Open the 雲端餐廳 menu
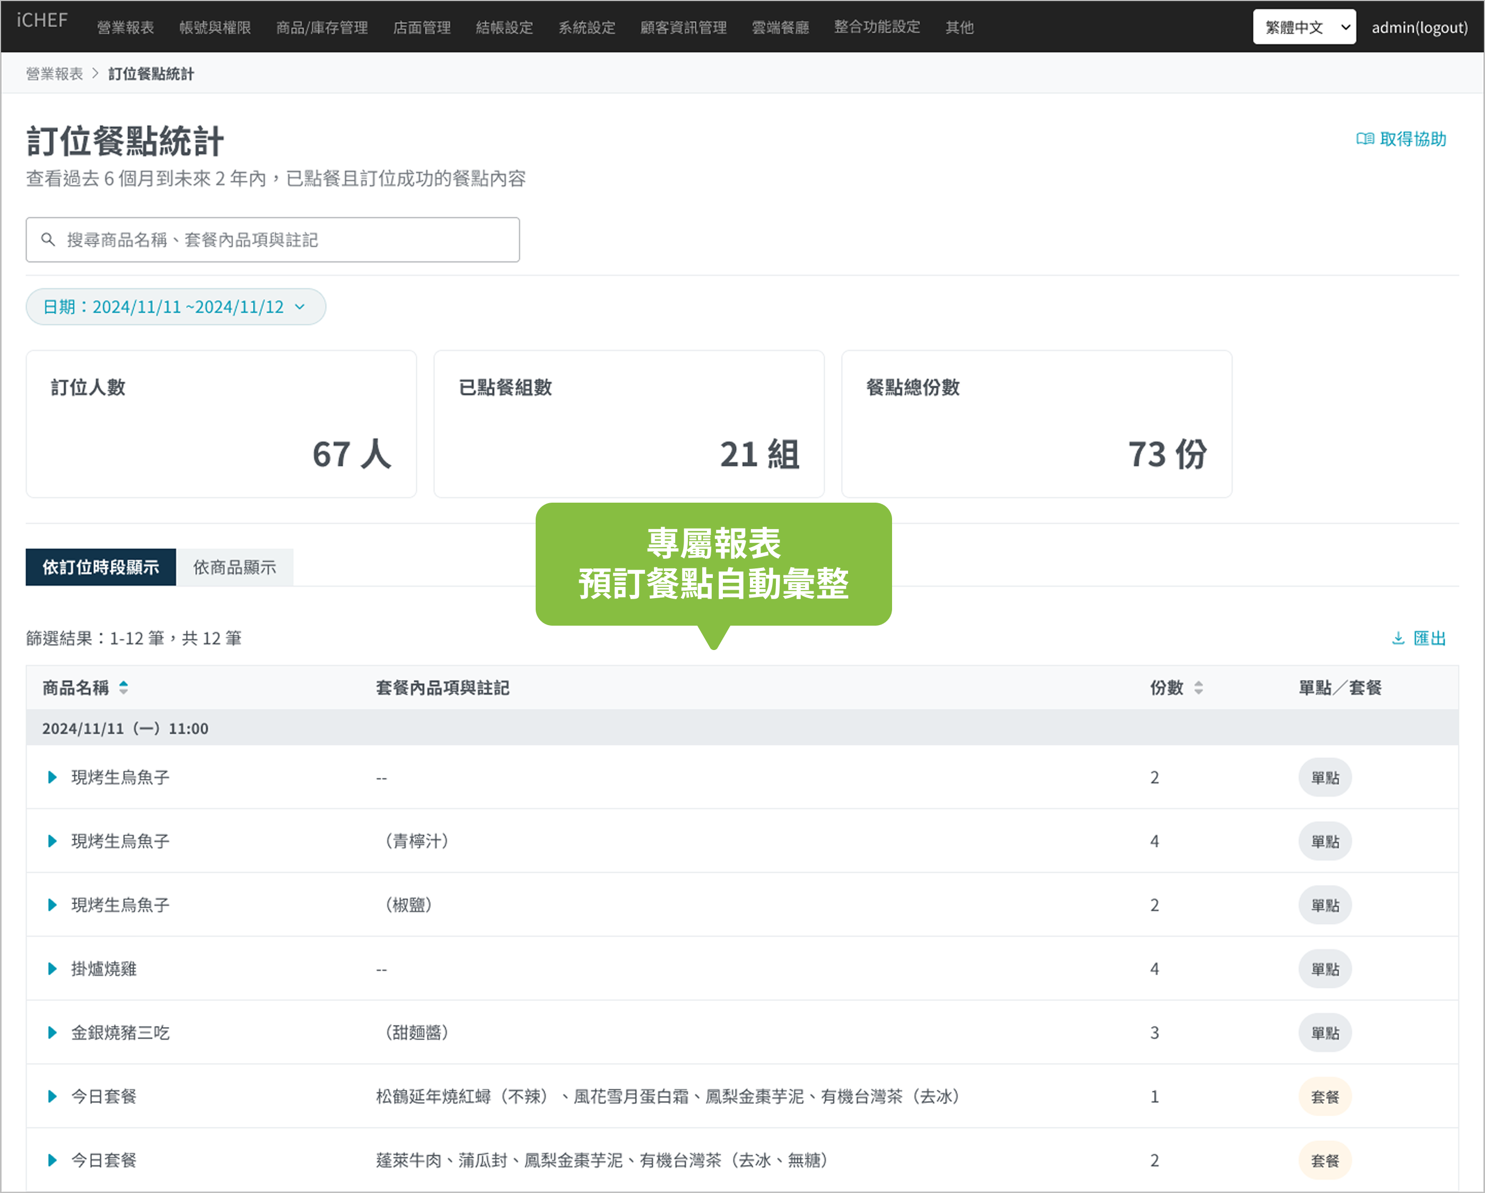This screenshot has height=1193, width=1485. pyautogui.click(x=780, y=28)
